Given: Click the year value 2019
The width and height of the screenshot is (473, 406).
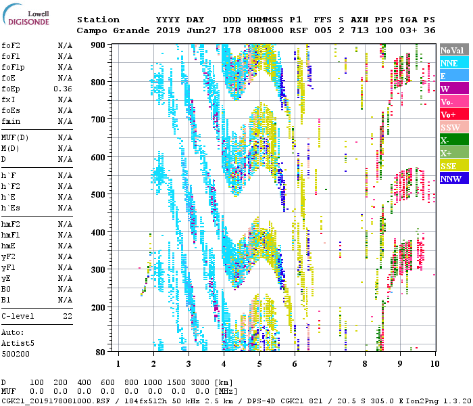Looking at the screenshot, I should coord(168,30).
